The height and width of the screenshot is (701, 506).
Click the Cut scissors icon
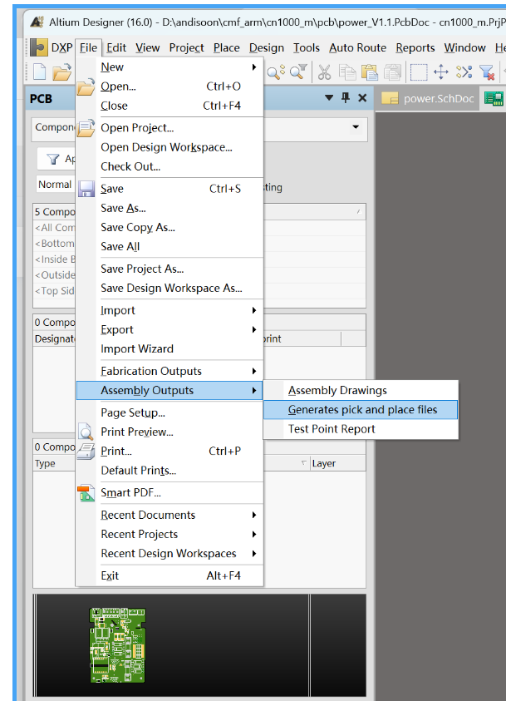pos(325,72)
